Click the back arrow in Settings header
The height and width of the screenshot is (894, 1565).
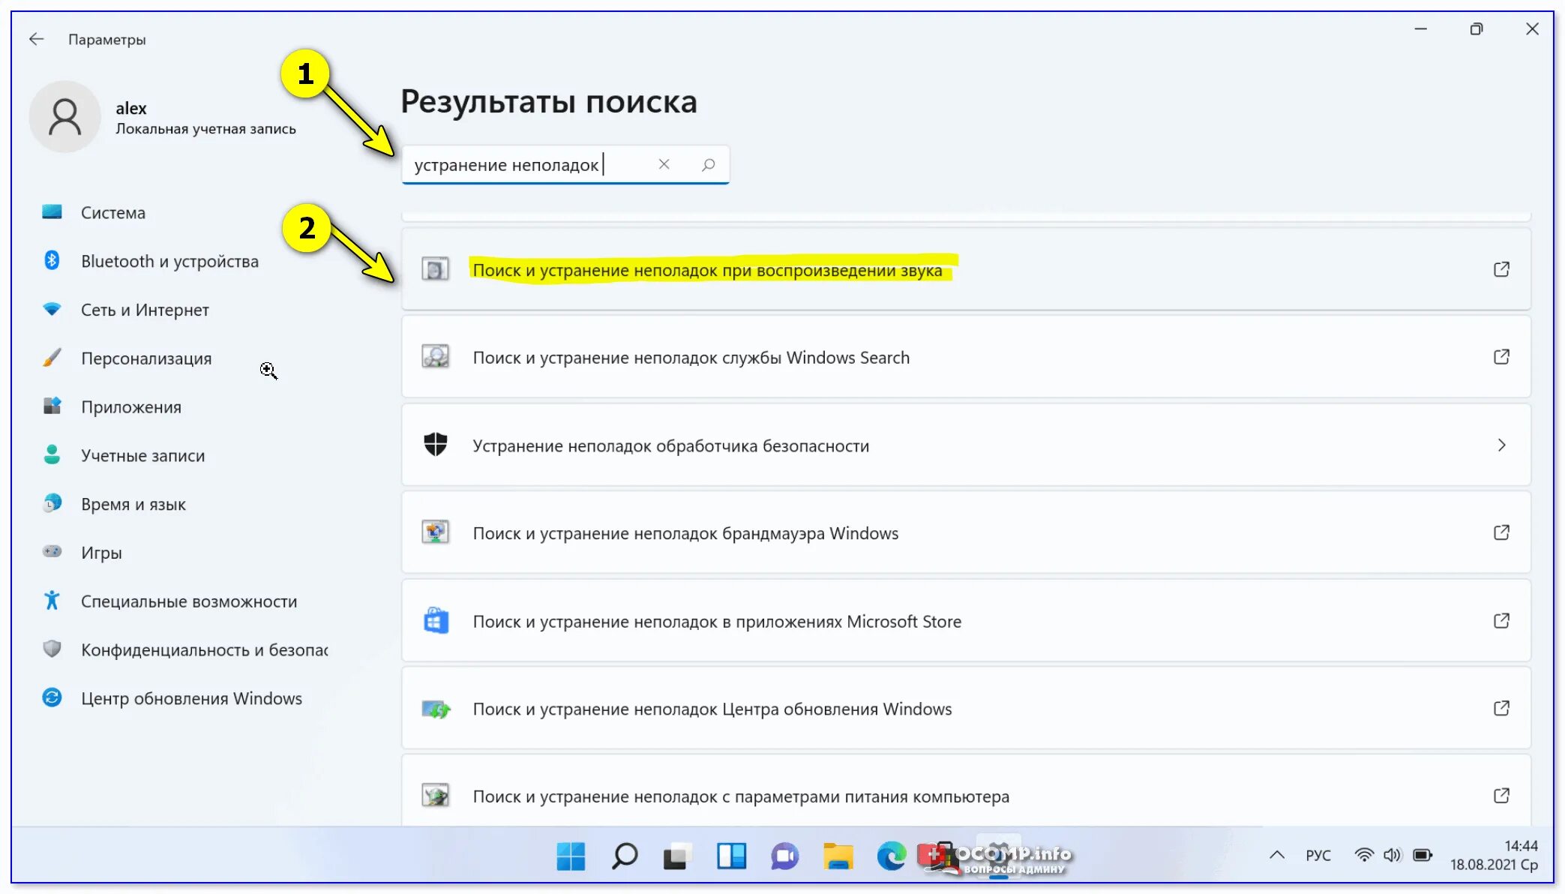point(37,39)
